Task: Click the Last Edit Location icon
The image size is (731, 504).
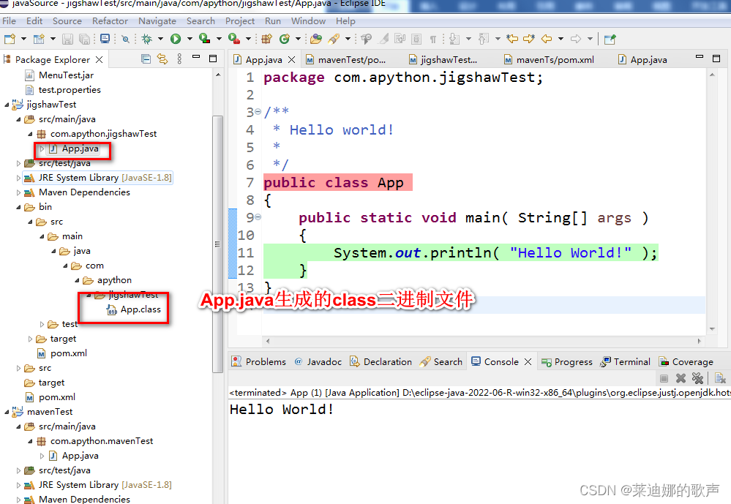Action: [512, 39]
